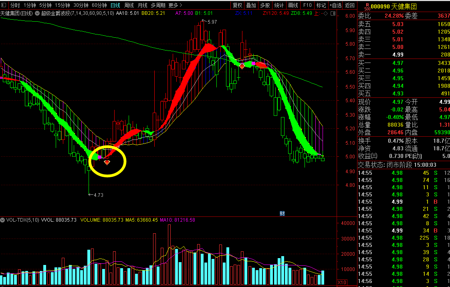
Task: Click the diamond icon after 上:
Action: coord(325,13)
